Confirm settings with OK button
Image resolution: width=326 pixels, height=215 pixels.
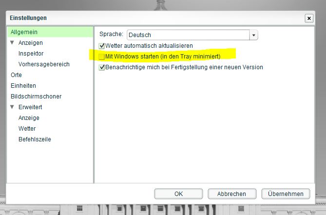178,194
